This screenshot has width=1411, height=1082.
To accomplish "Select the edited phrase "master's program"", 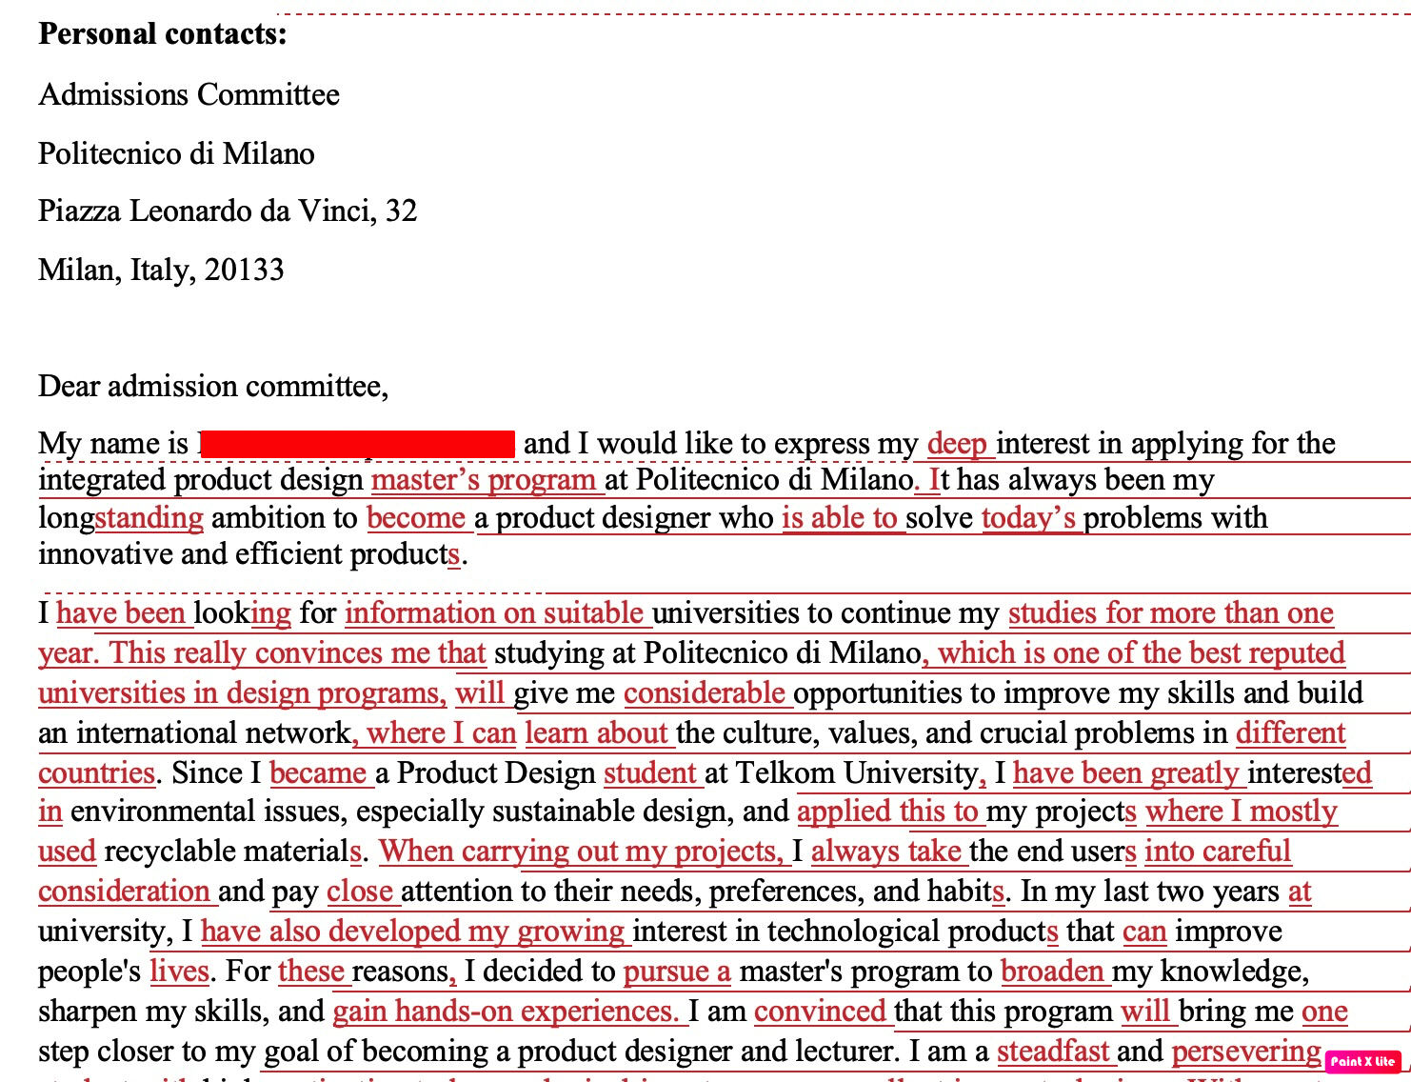I will [x=484, y=480].
